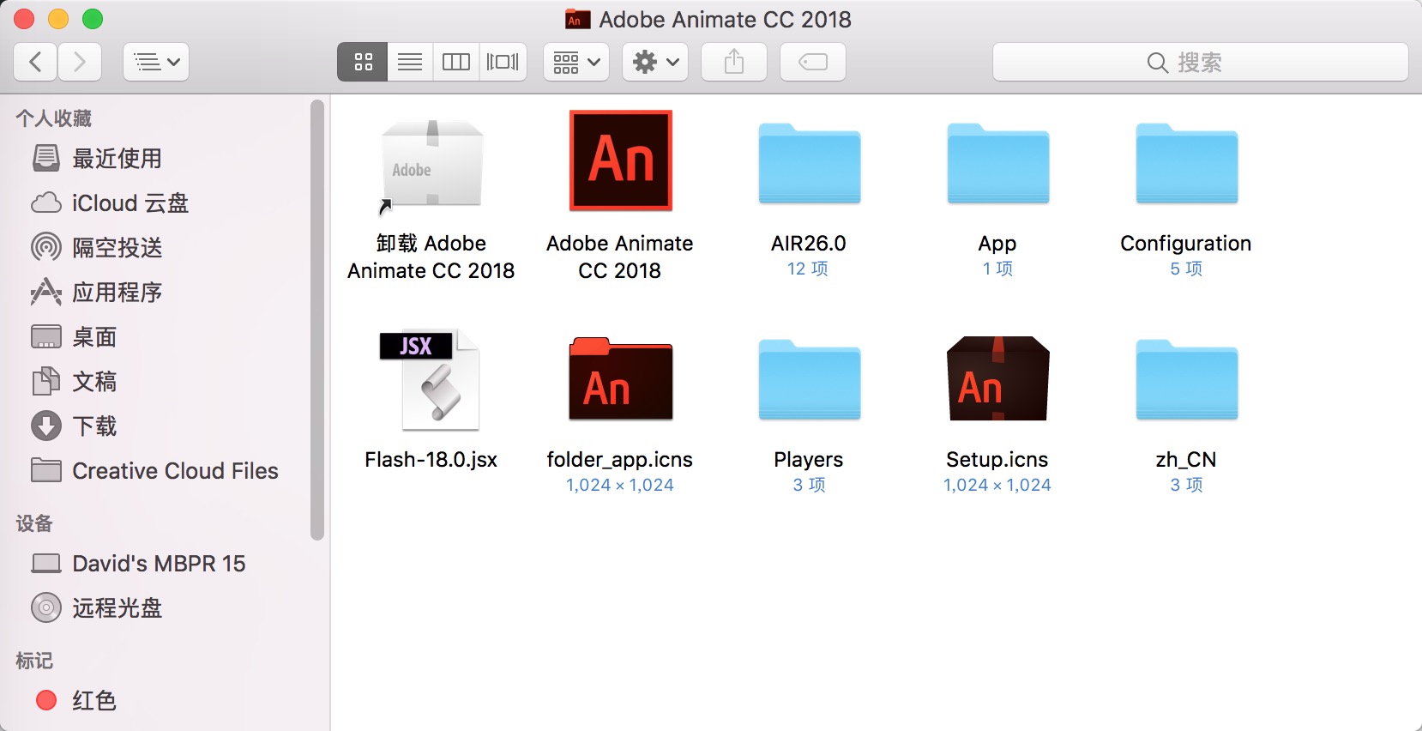1422x731 pixels.
Task: Go forward with the right arrow button
Action: (x=80, y=62)
